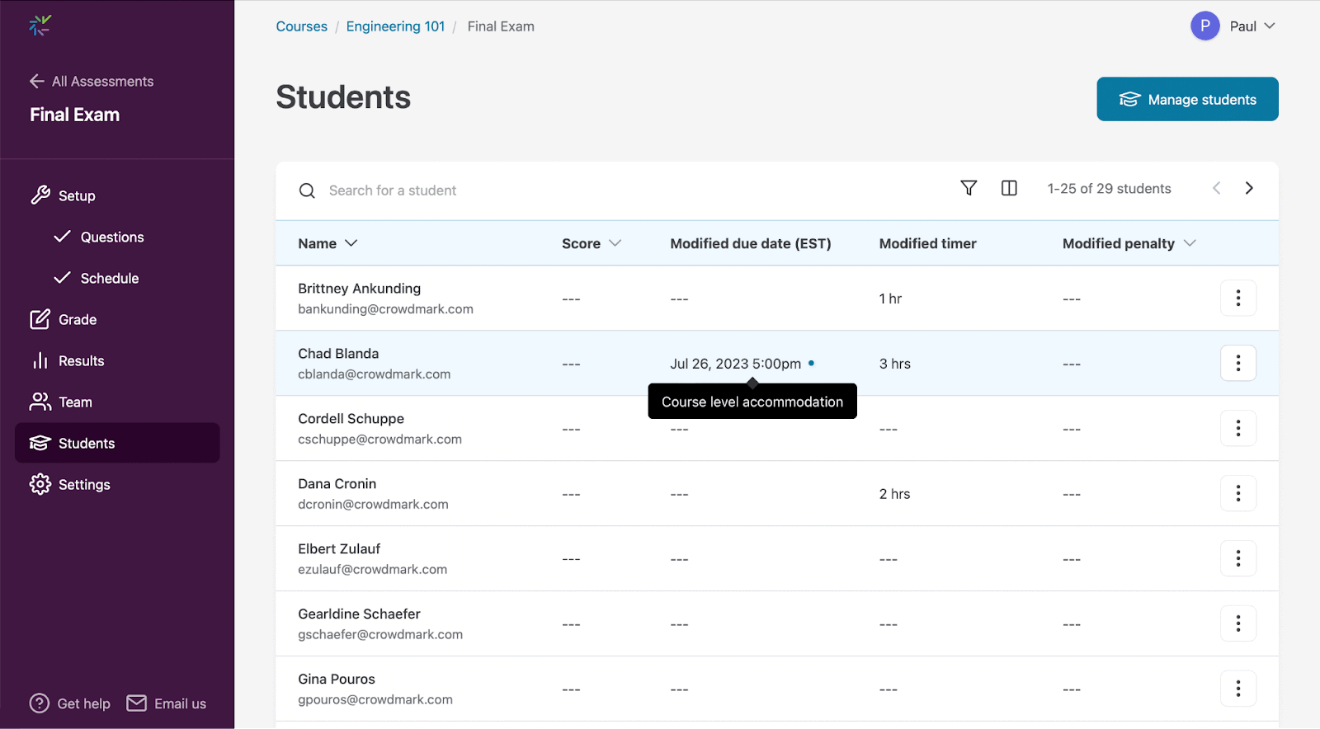The width and height of the screenshot is (1320, 729).
Task: Click the search magnifier icon
Action: click(x=307, y=190)
